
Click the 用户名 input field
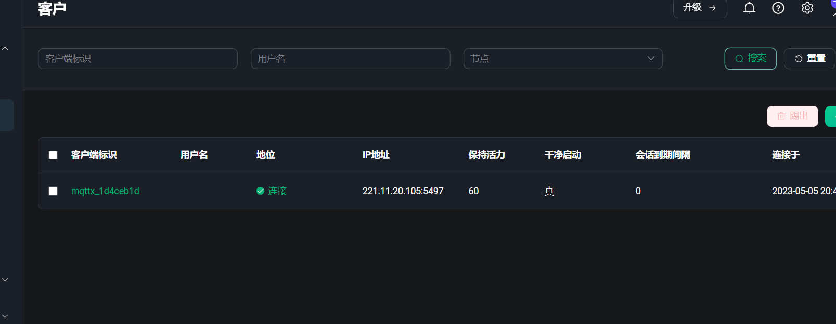tap(350, 59)
